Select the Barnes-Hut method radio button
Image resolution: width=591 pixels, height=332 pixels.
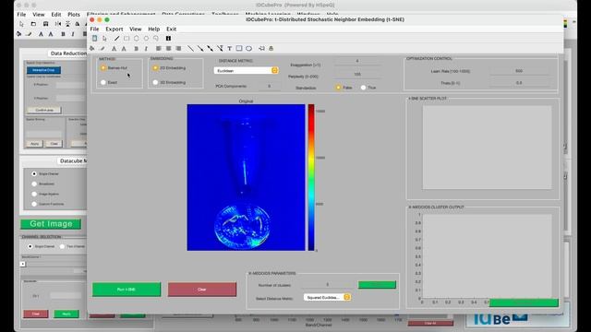103,68
